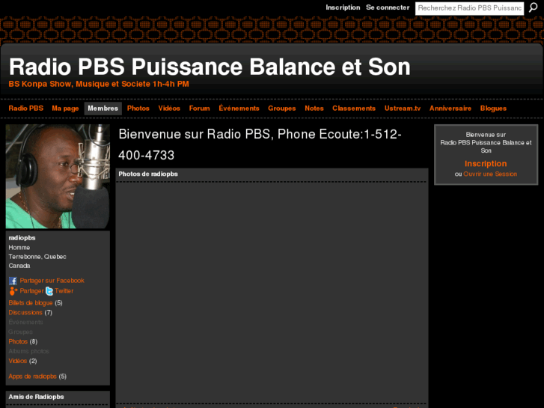The width and height of the screenshot is (544, 408).
Task: Click the Terrebonne, Quebec location text
Action: click(37, 257)
